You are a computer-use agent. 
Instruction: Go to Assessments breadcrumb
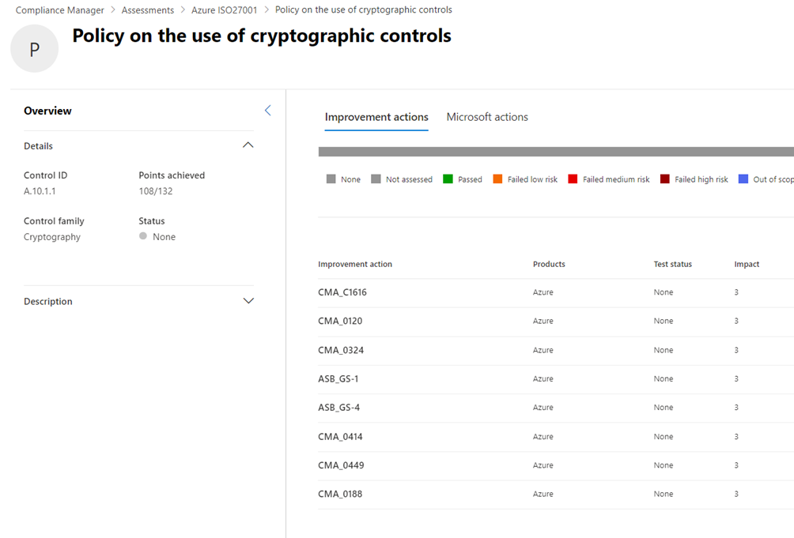click(148, 10)
